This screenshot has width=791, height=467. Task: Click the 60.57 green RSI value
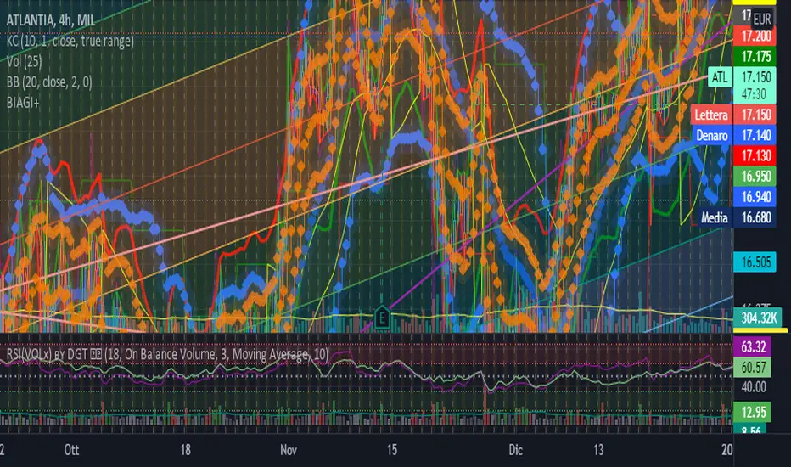[x=753, y=367]
